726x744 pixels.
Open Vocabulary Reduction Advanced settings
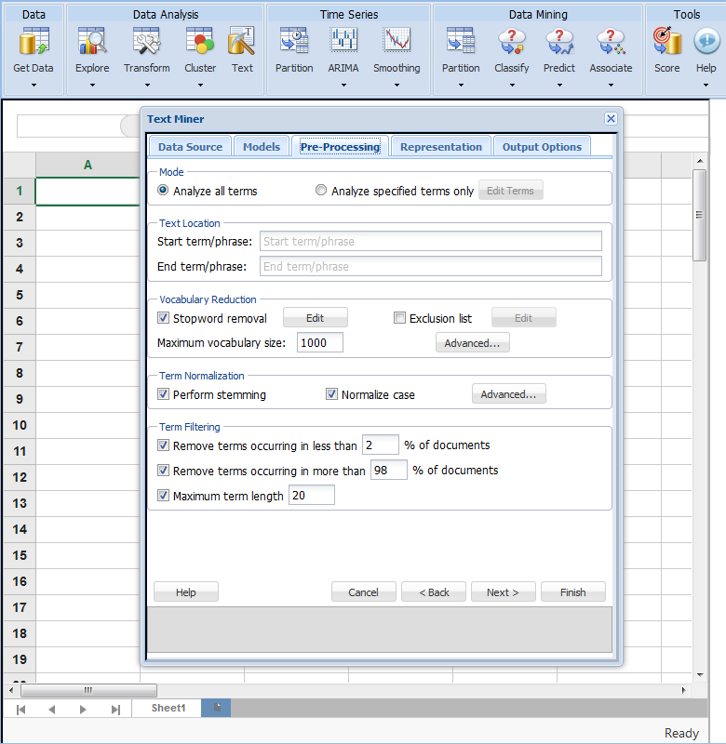coord(473,342)
